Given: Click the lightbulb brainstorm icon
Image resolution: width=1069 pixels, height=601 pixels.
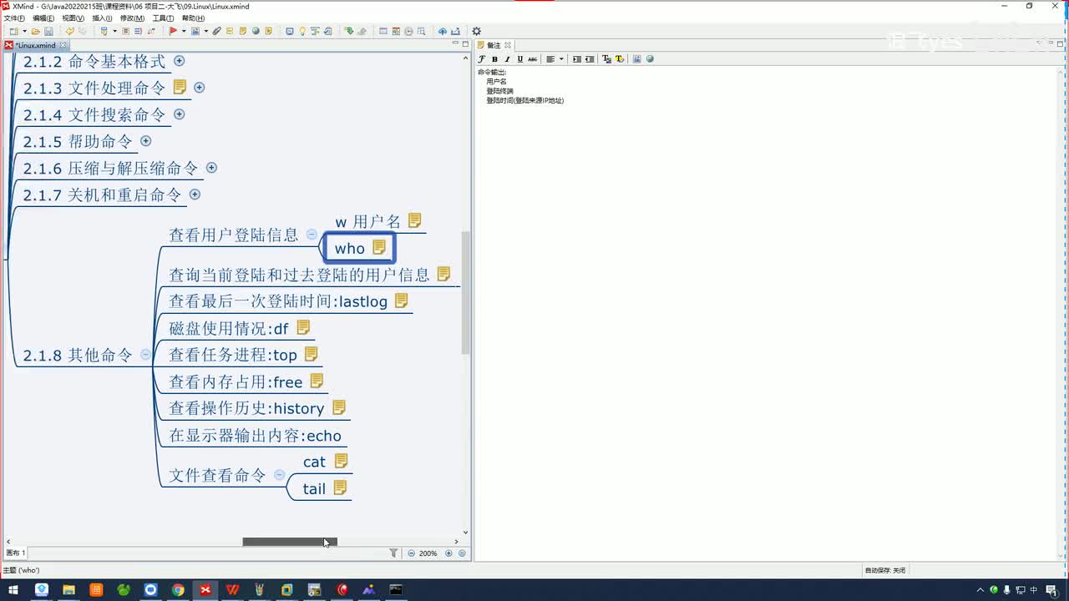Looking at the screenshot, I should (302, 32).
